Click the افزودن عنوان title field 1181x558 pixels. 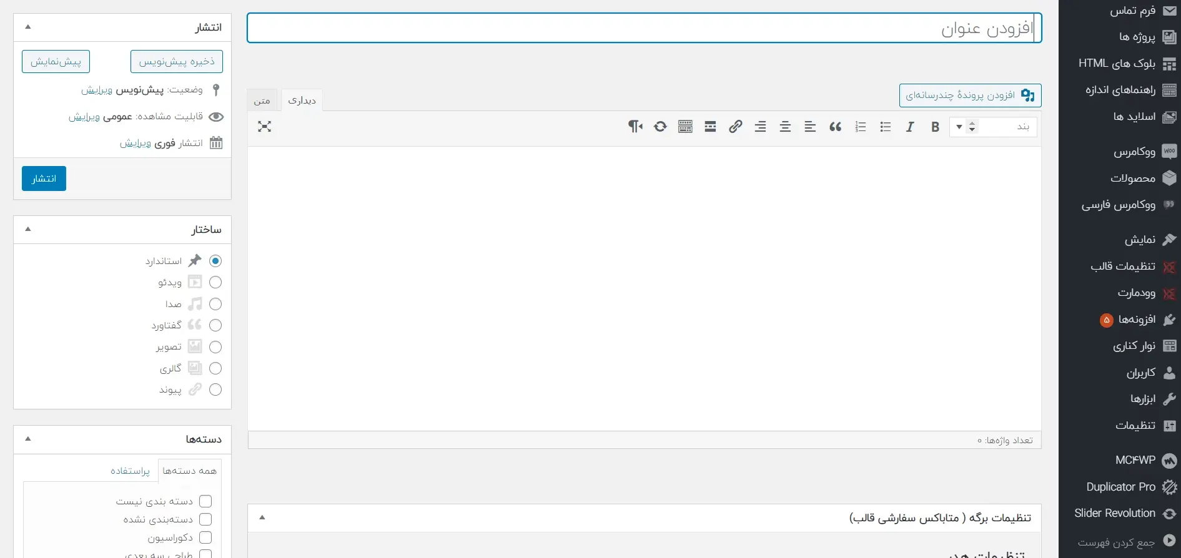click(645, 28)
